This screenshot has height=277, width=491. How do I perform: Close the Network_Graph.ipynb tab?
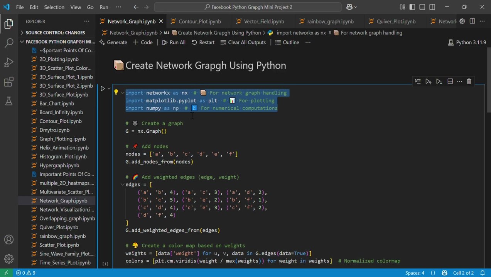click(161, 21)
